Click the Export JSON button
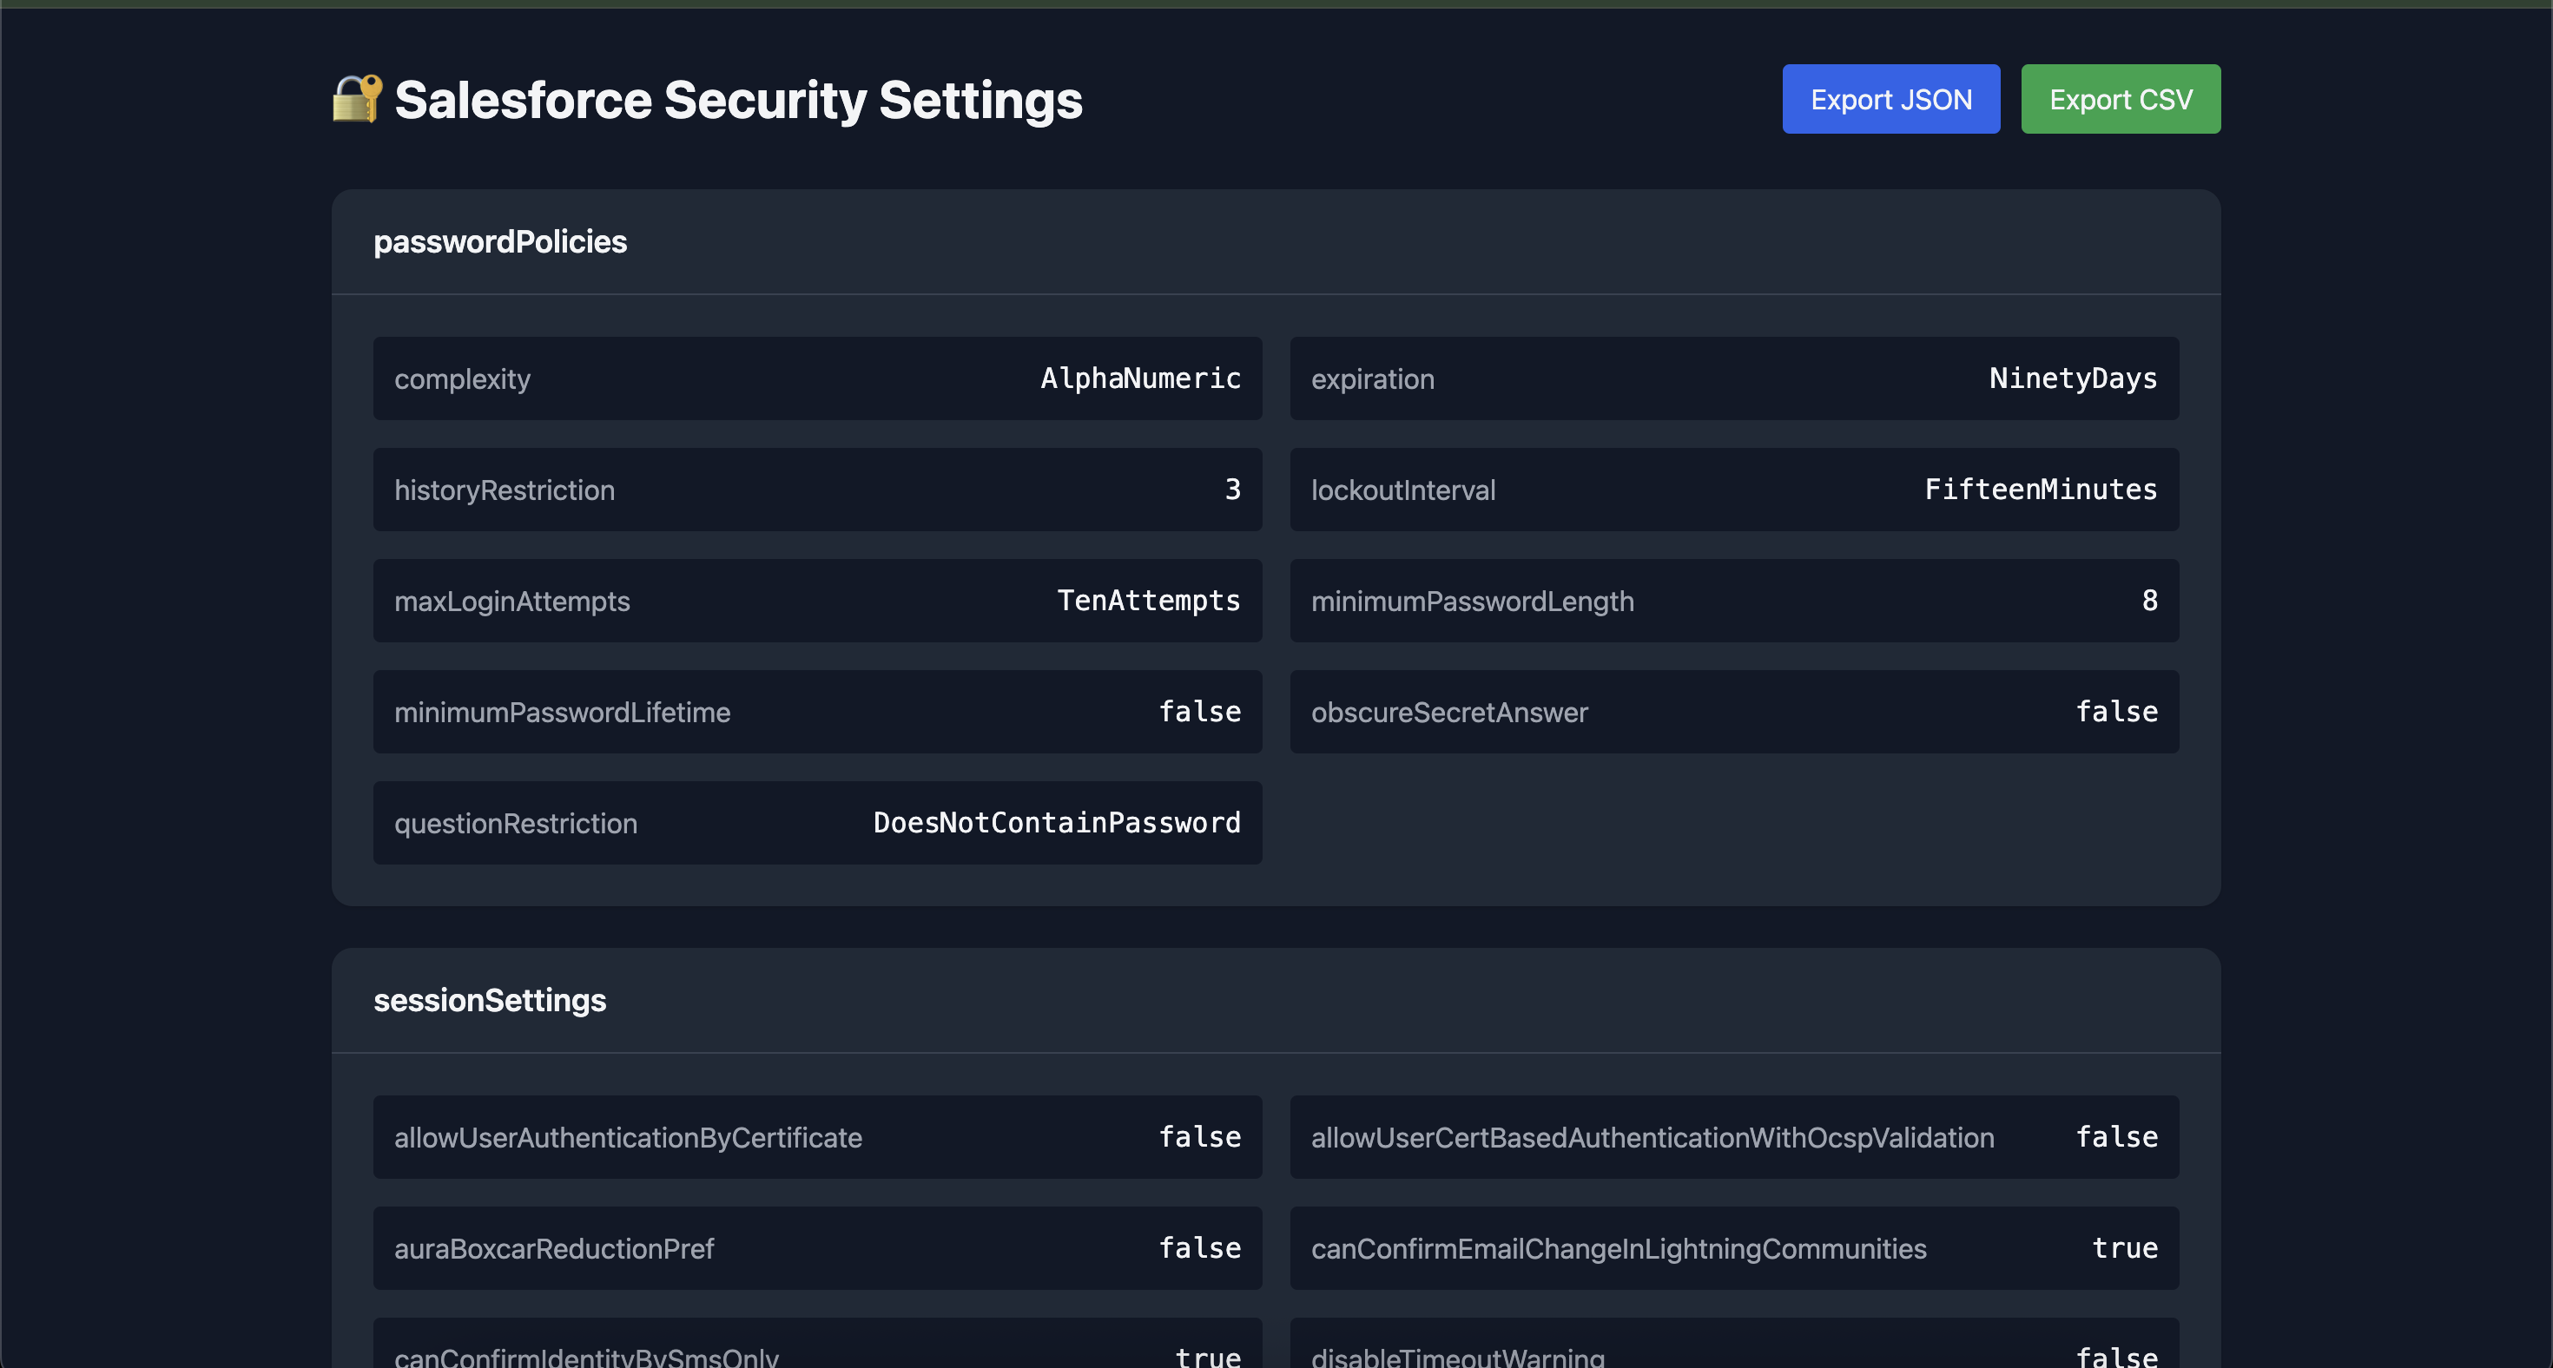The width and height of the screenshot is (2553, 1368). pos(1890,98)
